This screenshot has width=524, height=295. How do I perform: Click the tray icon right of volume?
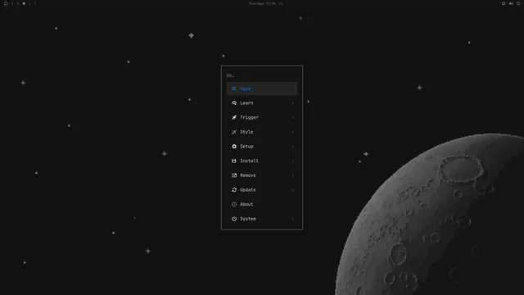[518, 3]
